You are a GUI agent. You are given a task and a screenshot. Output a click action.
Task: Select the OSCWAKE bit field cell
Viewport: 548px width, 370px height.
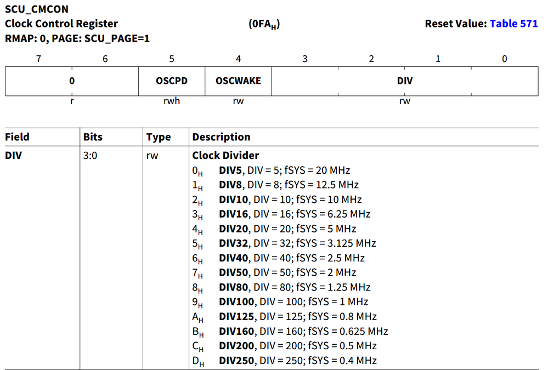point(238,81)
